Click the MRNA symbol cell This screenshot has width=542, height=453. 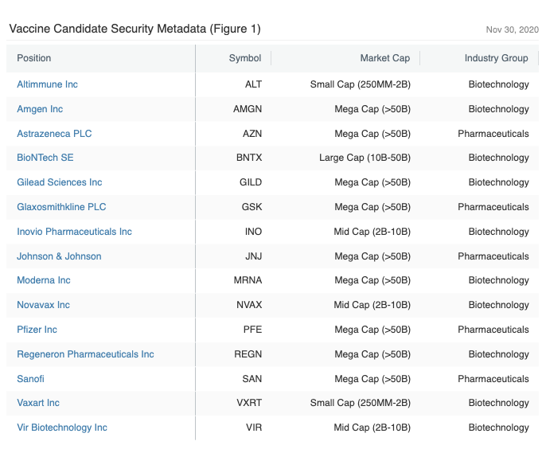(248, 280)
